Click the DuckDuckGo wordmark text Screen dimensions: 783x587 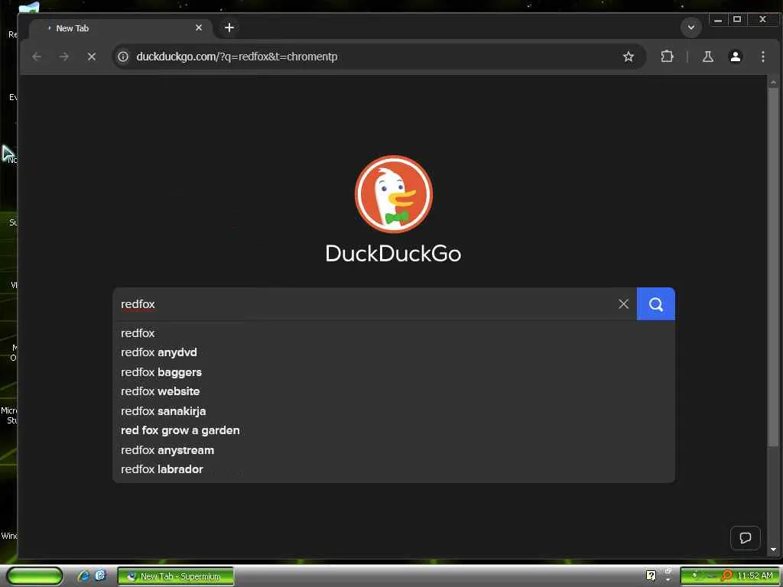click(x=393, y=254)
